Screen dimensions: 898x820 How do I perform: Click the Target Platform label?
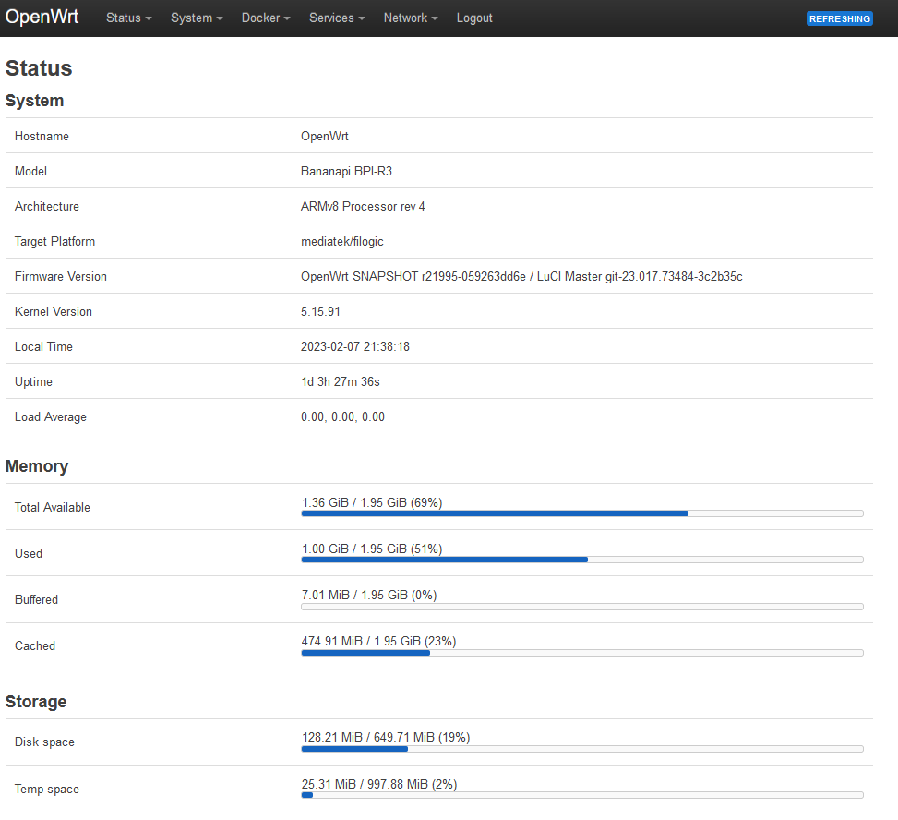(x=55, y=241)
